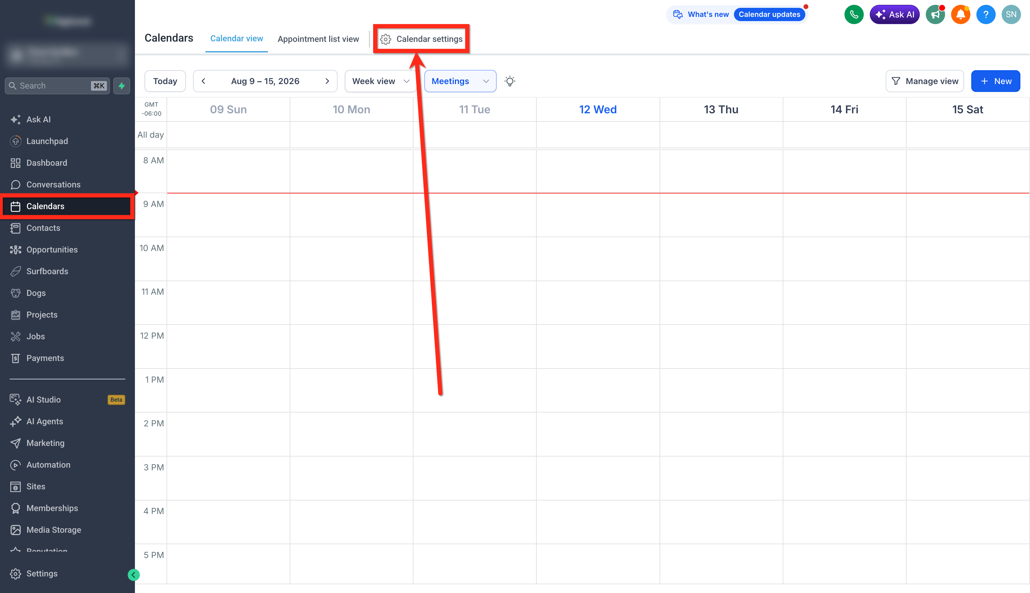
Task: Open the Meetings dropdown filter
Action: pos(460,81)
